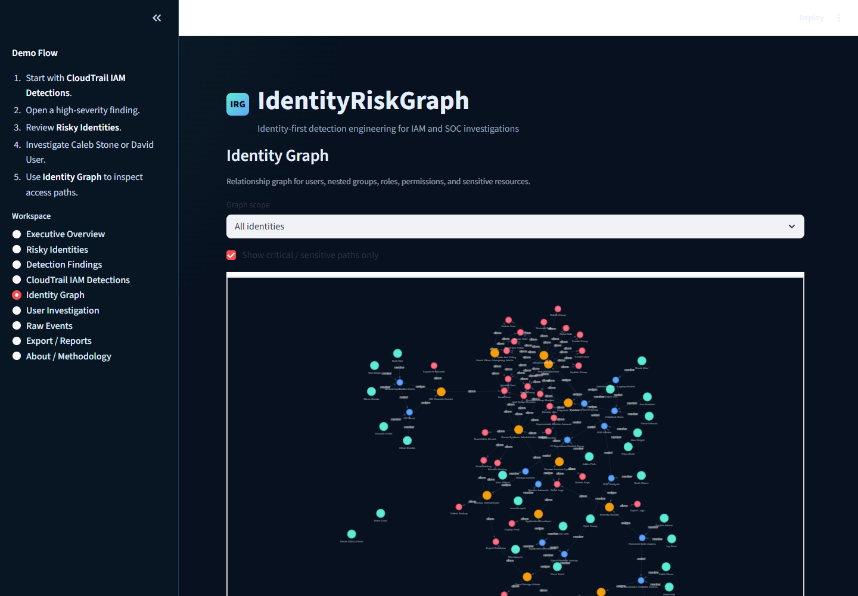Image resolution: width=858 pixels, height=596 pixels.
Task: Select the SOC Analysts group node
Action: (611, 478)
